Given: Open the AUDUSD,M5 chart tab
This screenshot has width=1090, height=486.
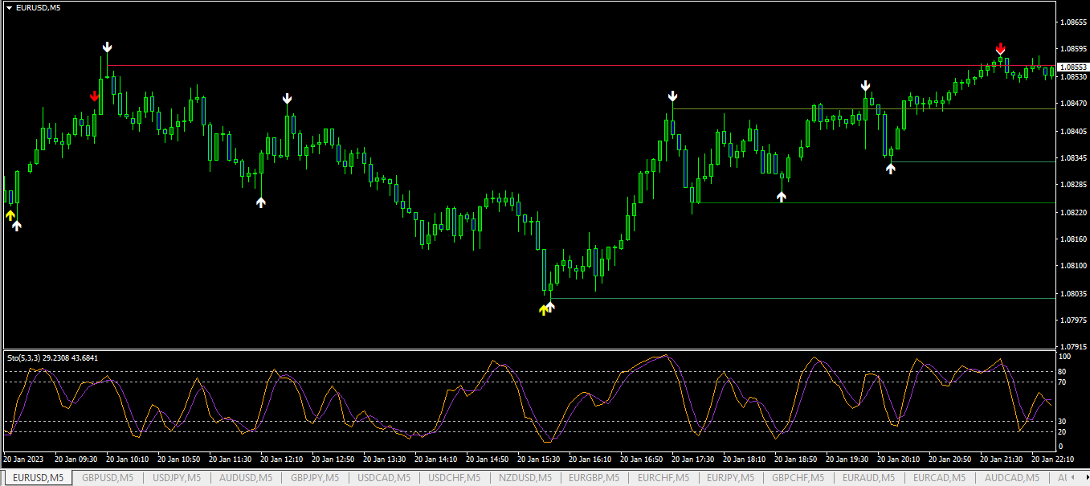Looking at the screenshot, I should tap(247, 478).
